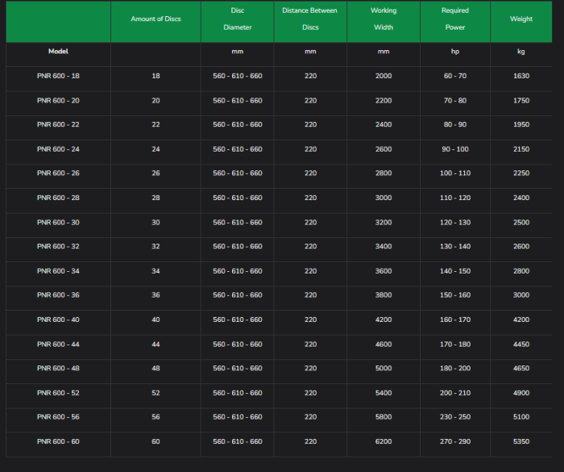Click the Model label cell

click(58, 51)
